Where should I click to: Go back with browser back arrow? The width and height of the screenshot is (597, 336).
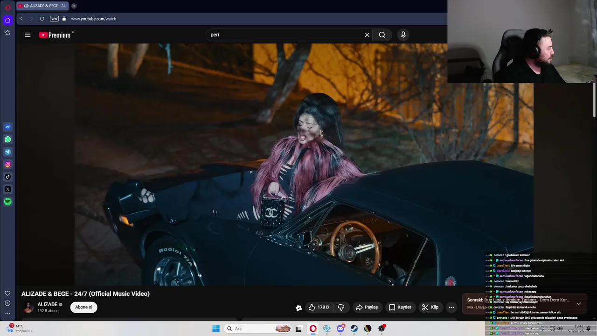click(x=21, y=19)
